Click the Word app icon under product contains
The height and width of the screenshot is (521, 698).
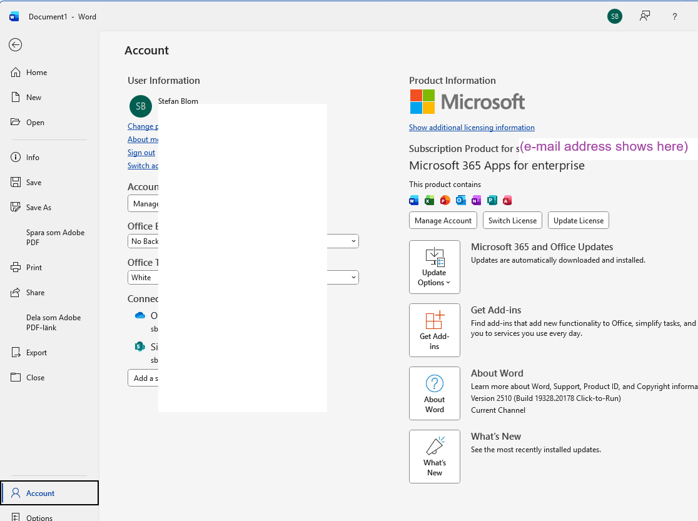click(413, 200)
